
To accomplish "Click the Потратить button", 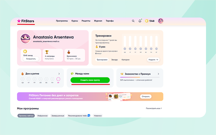I will 31,59.
